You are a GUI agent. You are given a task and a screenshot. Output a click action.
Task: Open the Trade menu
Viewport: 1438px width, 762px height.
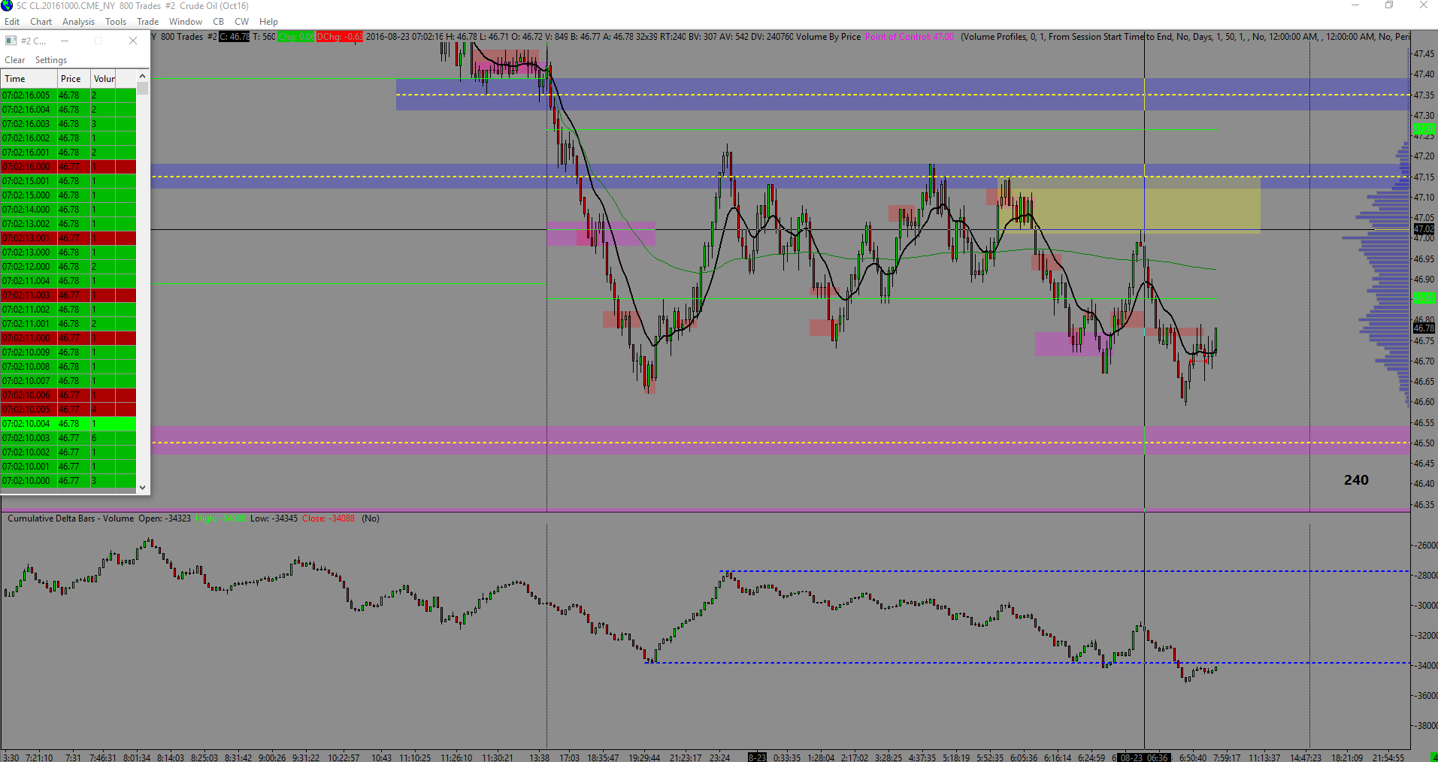point(147,22)
